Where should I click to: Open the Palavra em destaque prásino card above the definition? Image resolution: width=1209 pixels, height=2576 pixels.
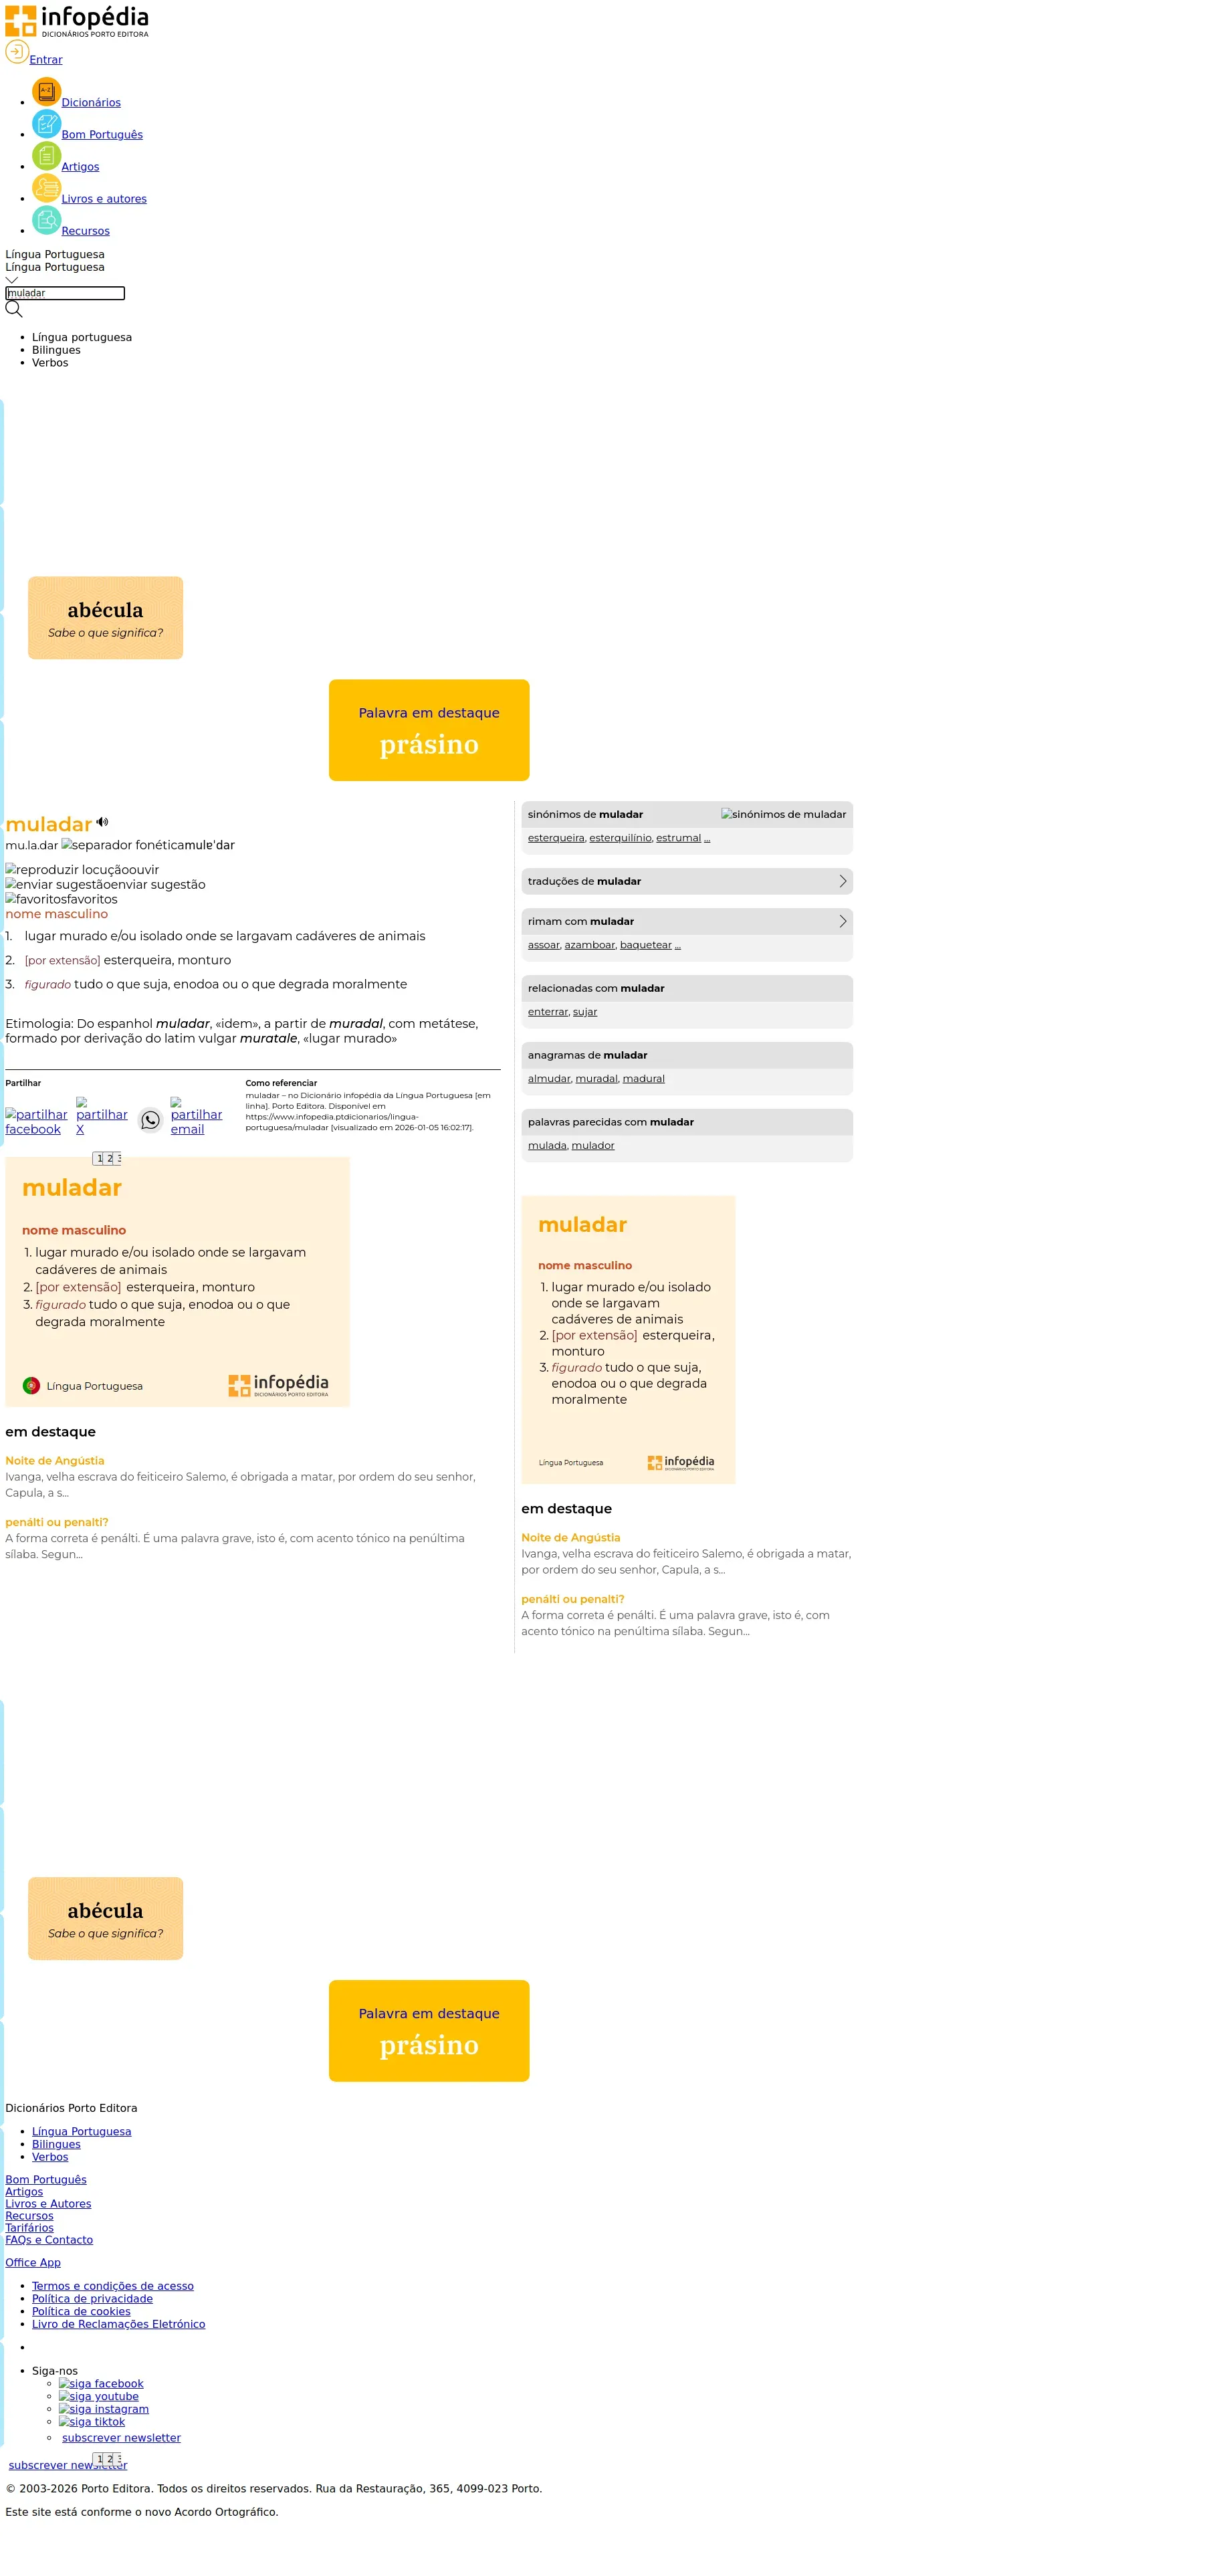pos(429,730)
